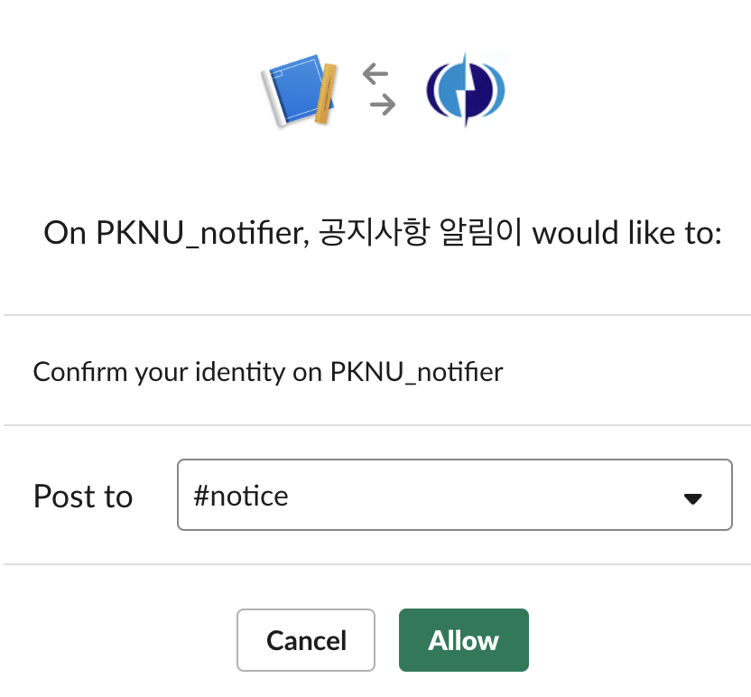Approve the authorization request
The height and width of the screenshot is (697, 751).
click(463, 639)
